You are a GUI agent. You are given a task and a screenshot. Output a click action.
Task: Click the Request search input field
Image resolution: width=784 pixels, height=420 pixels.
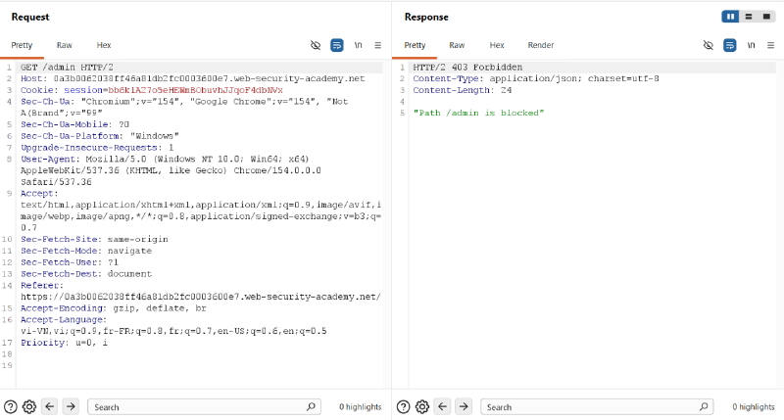pos(204,407)
